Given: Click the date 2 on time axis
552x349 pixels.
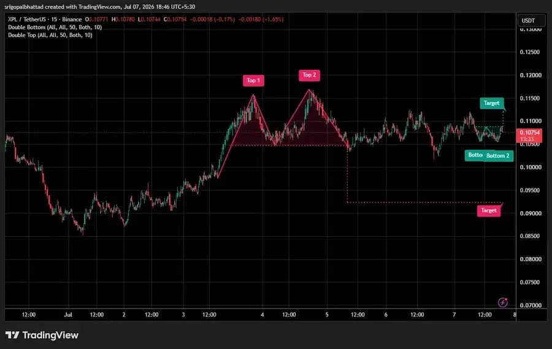Looking at the screenshot, I should pos(124,315).
